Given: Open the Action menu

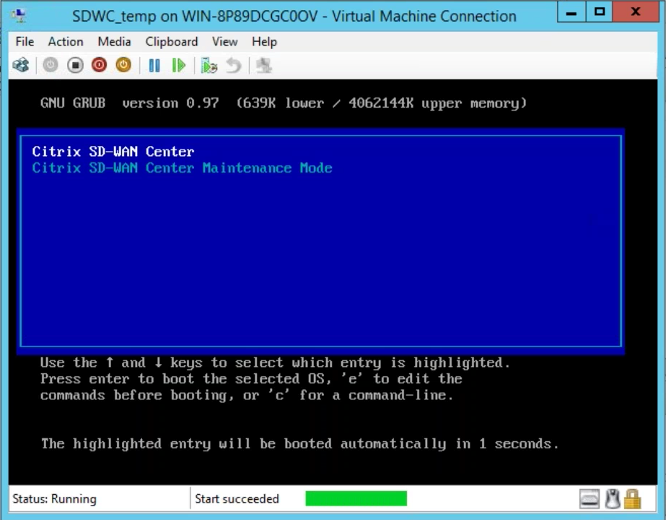Looking at the screenshot, I should point(66,42).
